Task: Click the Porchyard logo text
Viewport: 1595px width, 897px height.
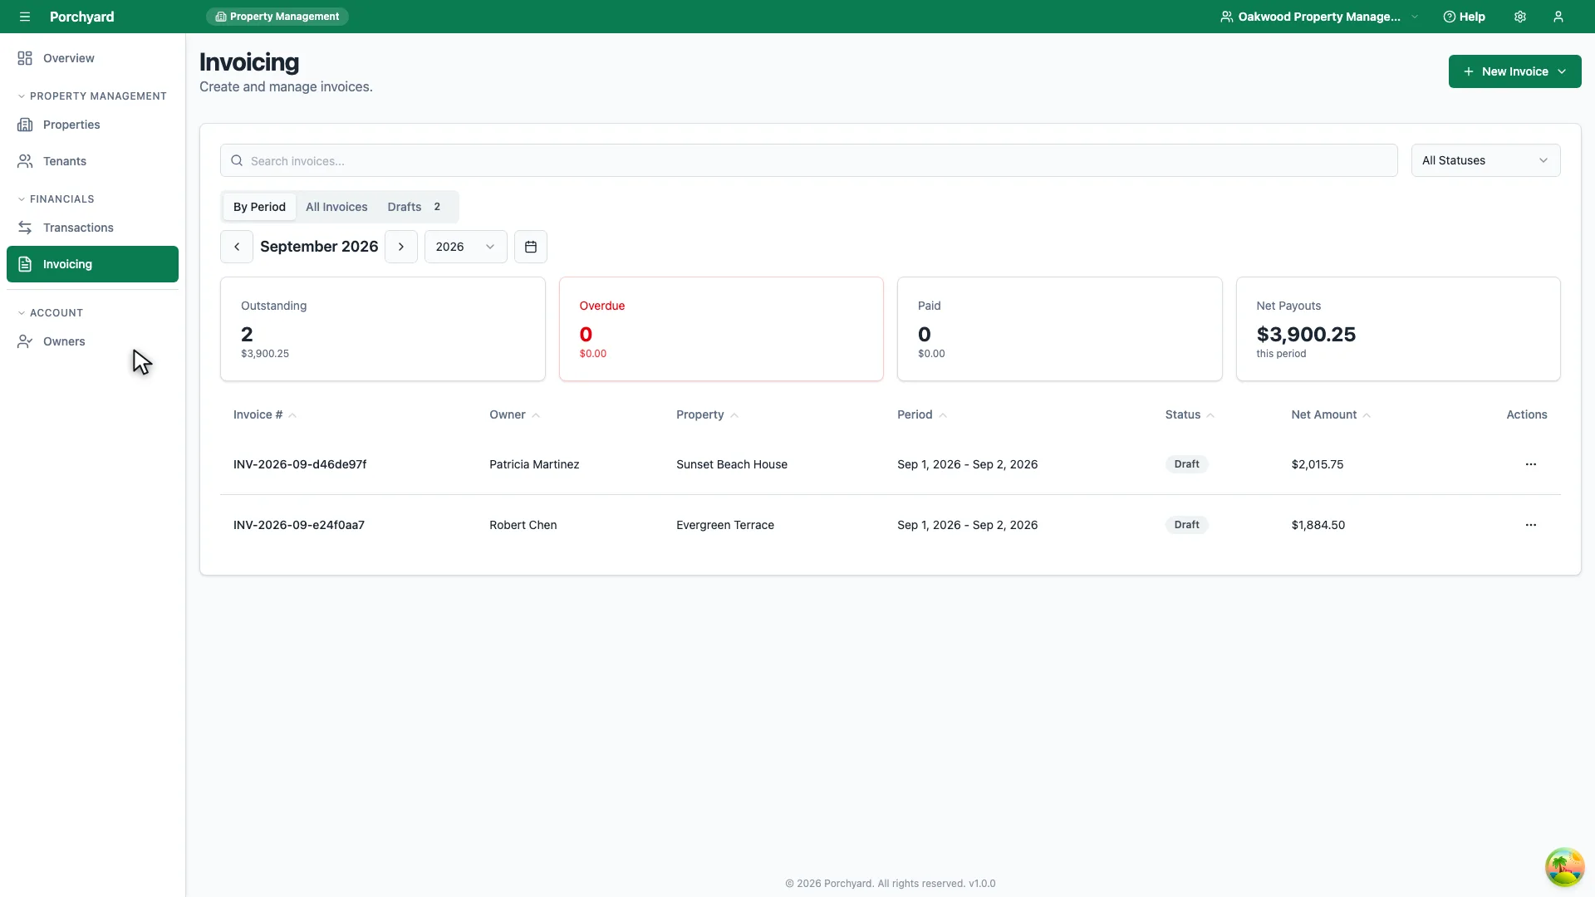Action: pos(81,17)
